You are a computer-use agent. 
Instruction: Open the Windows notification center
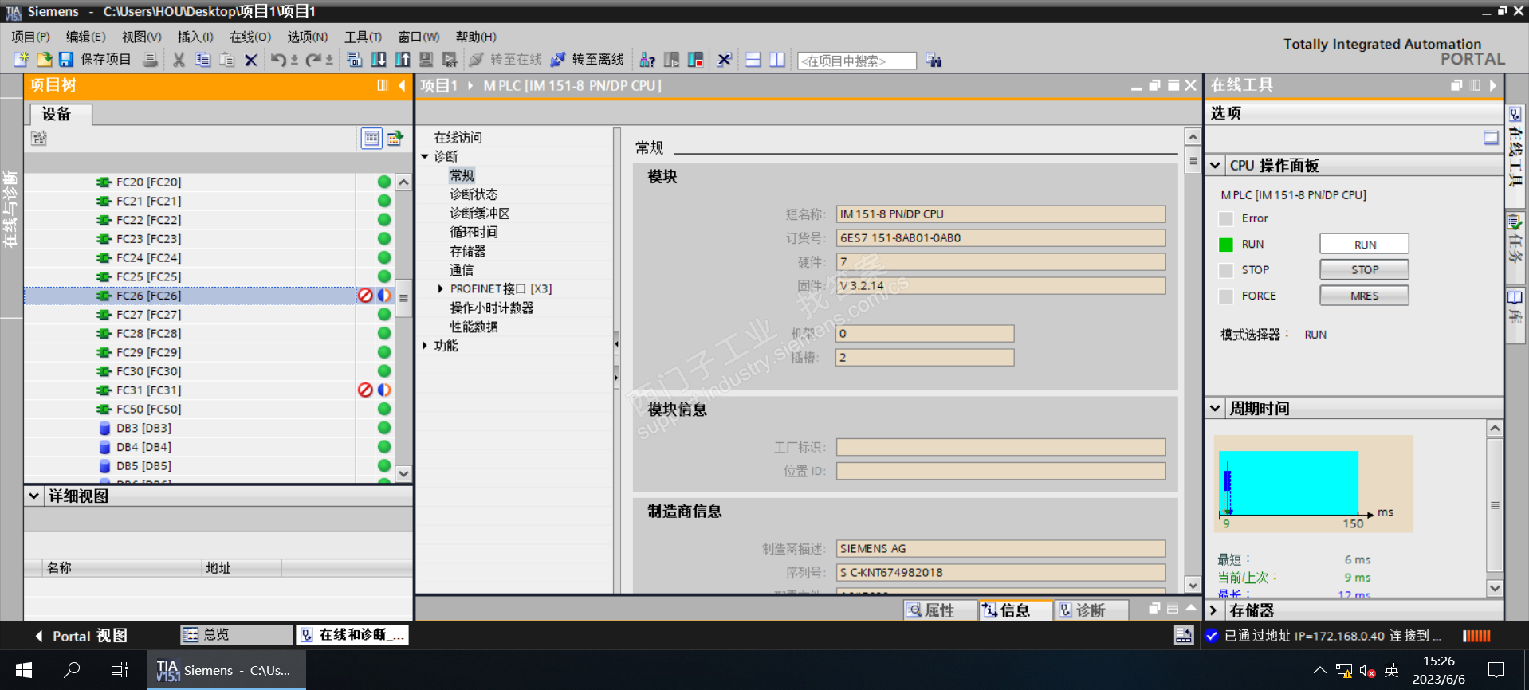click(x=1496, y=670)
